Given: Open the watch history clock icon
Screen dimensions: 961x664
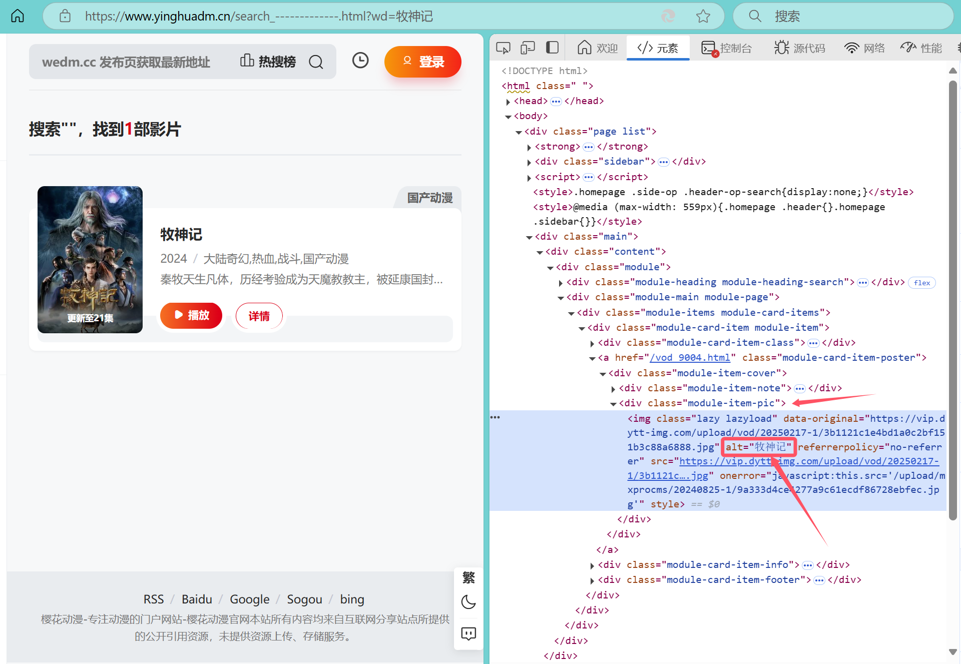Looking at the screenshot, I should [360, 61].
